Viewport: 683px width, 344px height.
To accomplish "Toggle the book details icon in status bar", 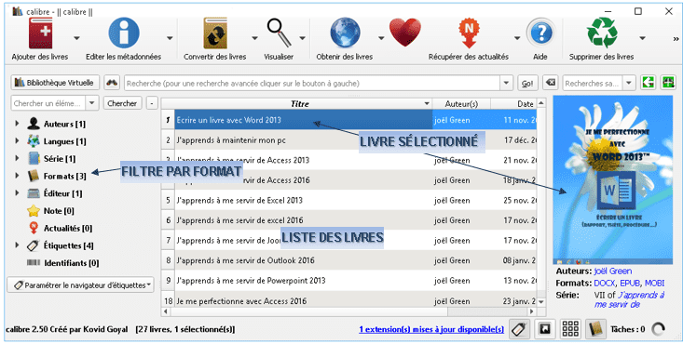I will pyautogui.click(x=595, y=329).
